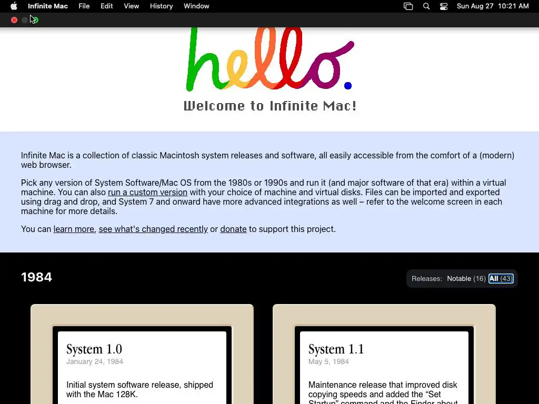This screenshot has width=539, height=404.
Task: Click the "May 5, 1984" release date
Action: [x=328, y=361]
